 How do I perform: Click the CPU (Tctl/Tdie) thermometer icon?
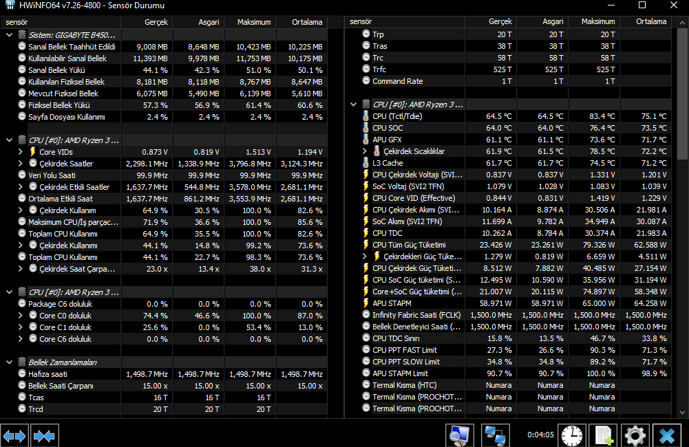365,116
